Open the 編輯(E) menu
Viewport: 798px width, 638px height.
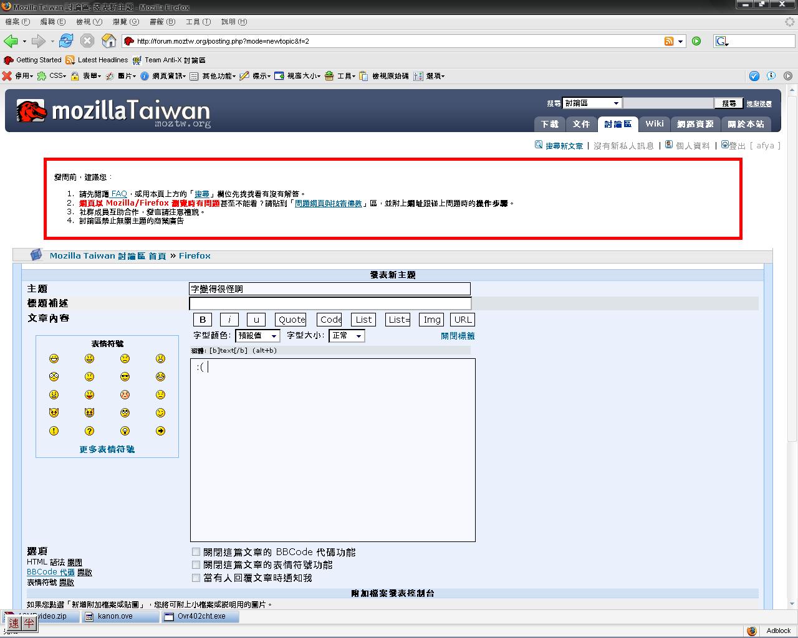point(53,22)
